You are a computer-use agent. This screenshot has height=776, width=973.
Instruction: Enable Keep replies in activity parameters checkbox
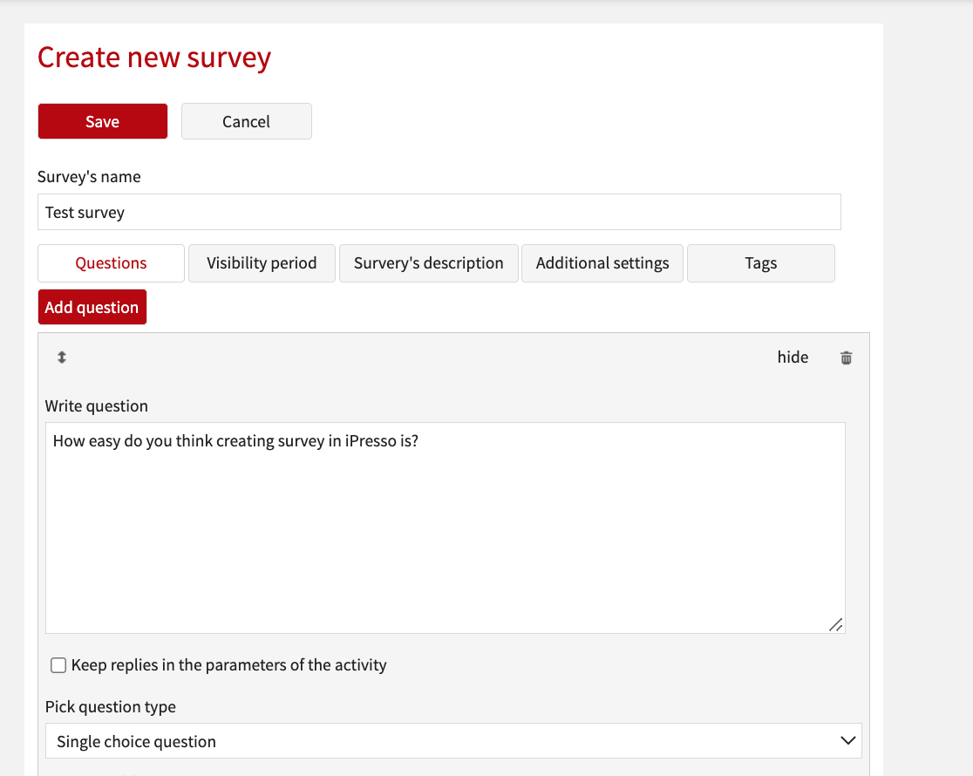coord(58,665)
